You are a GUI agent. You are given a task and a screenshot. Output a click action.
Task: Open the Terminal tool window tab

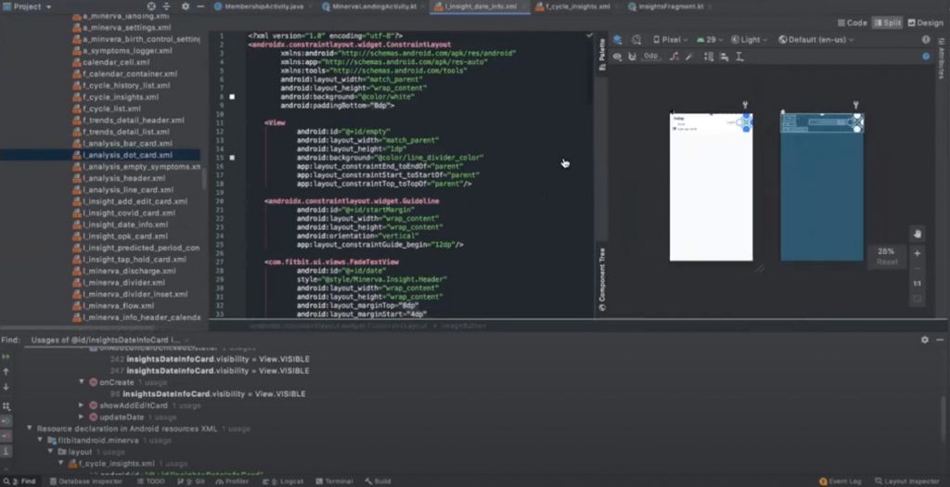pos(334,481)
